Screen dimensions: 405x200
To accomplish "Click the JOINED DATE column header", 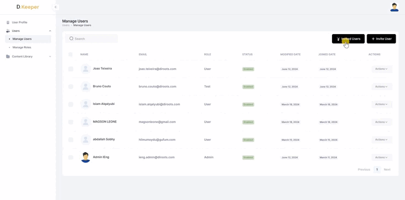I will point(327,54).
